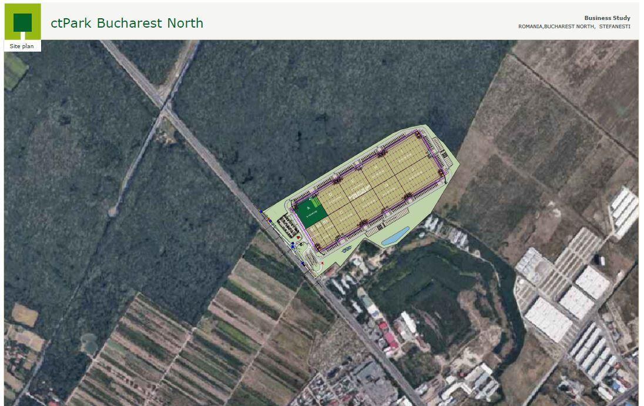Click the Romania, Bucharest North, Stefanesti location text
The height and width of the screenshot is (406, 644).
[x=574, y=26]
